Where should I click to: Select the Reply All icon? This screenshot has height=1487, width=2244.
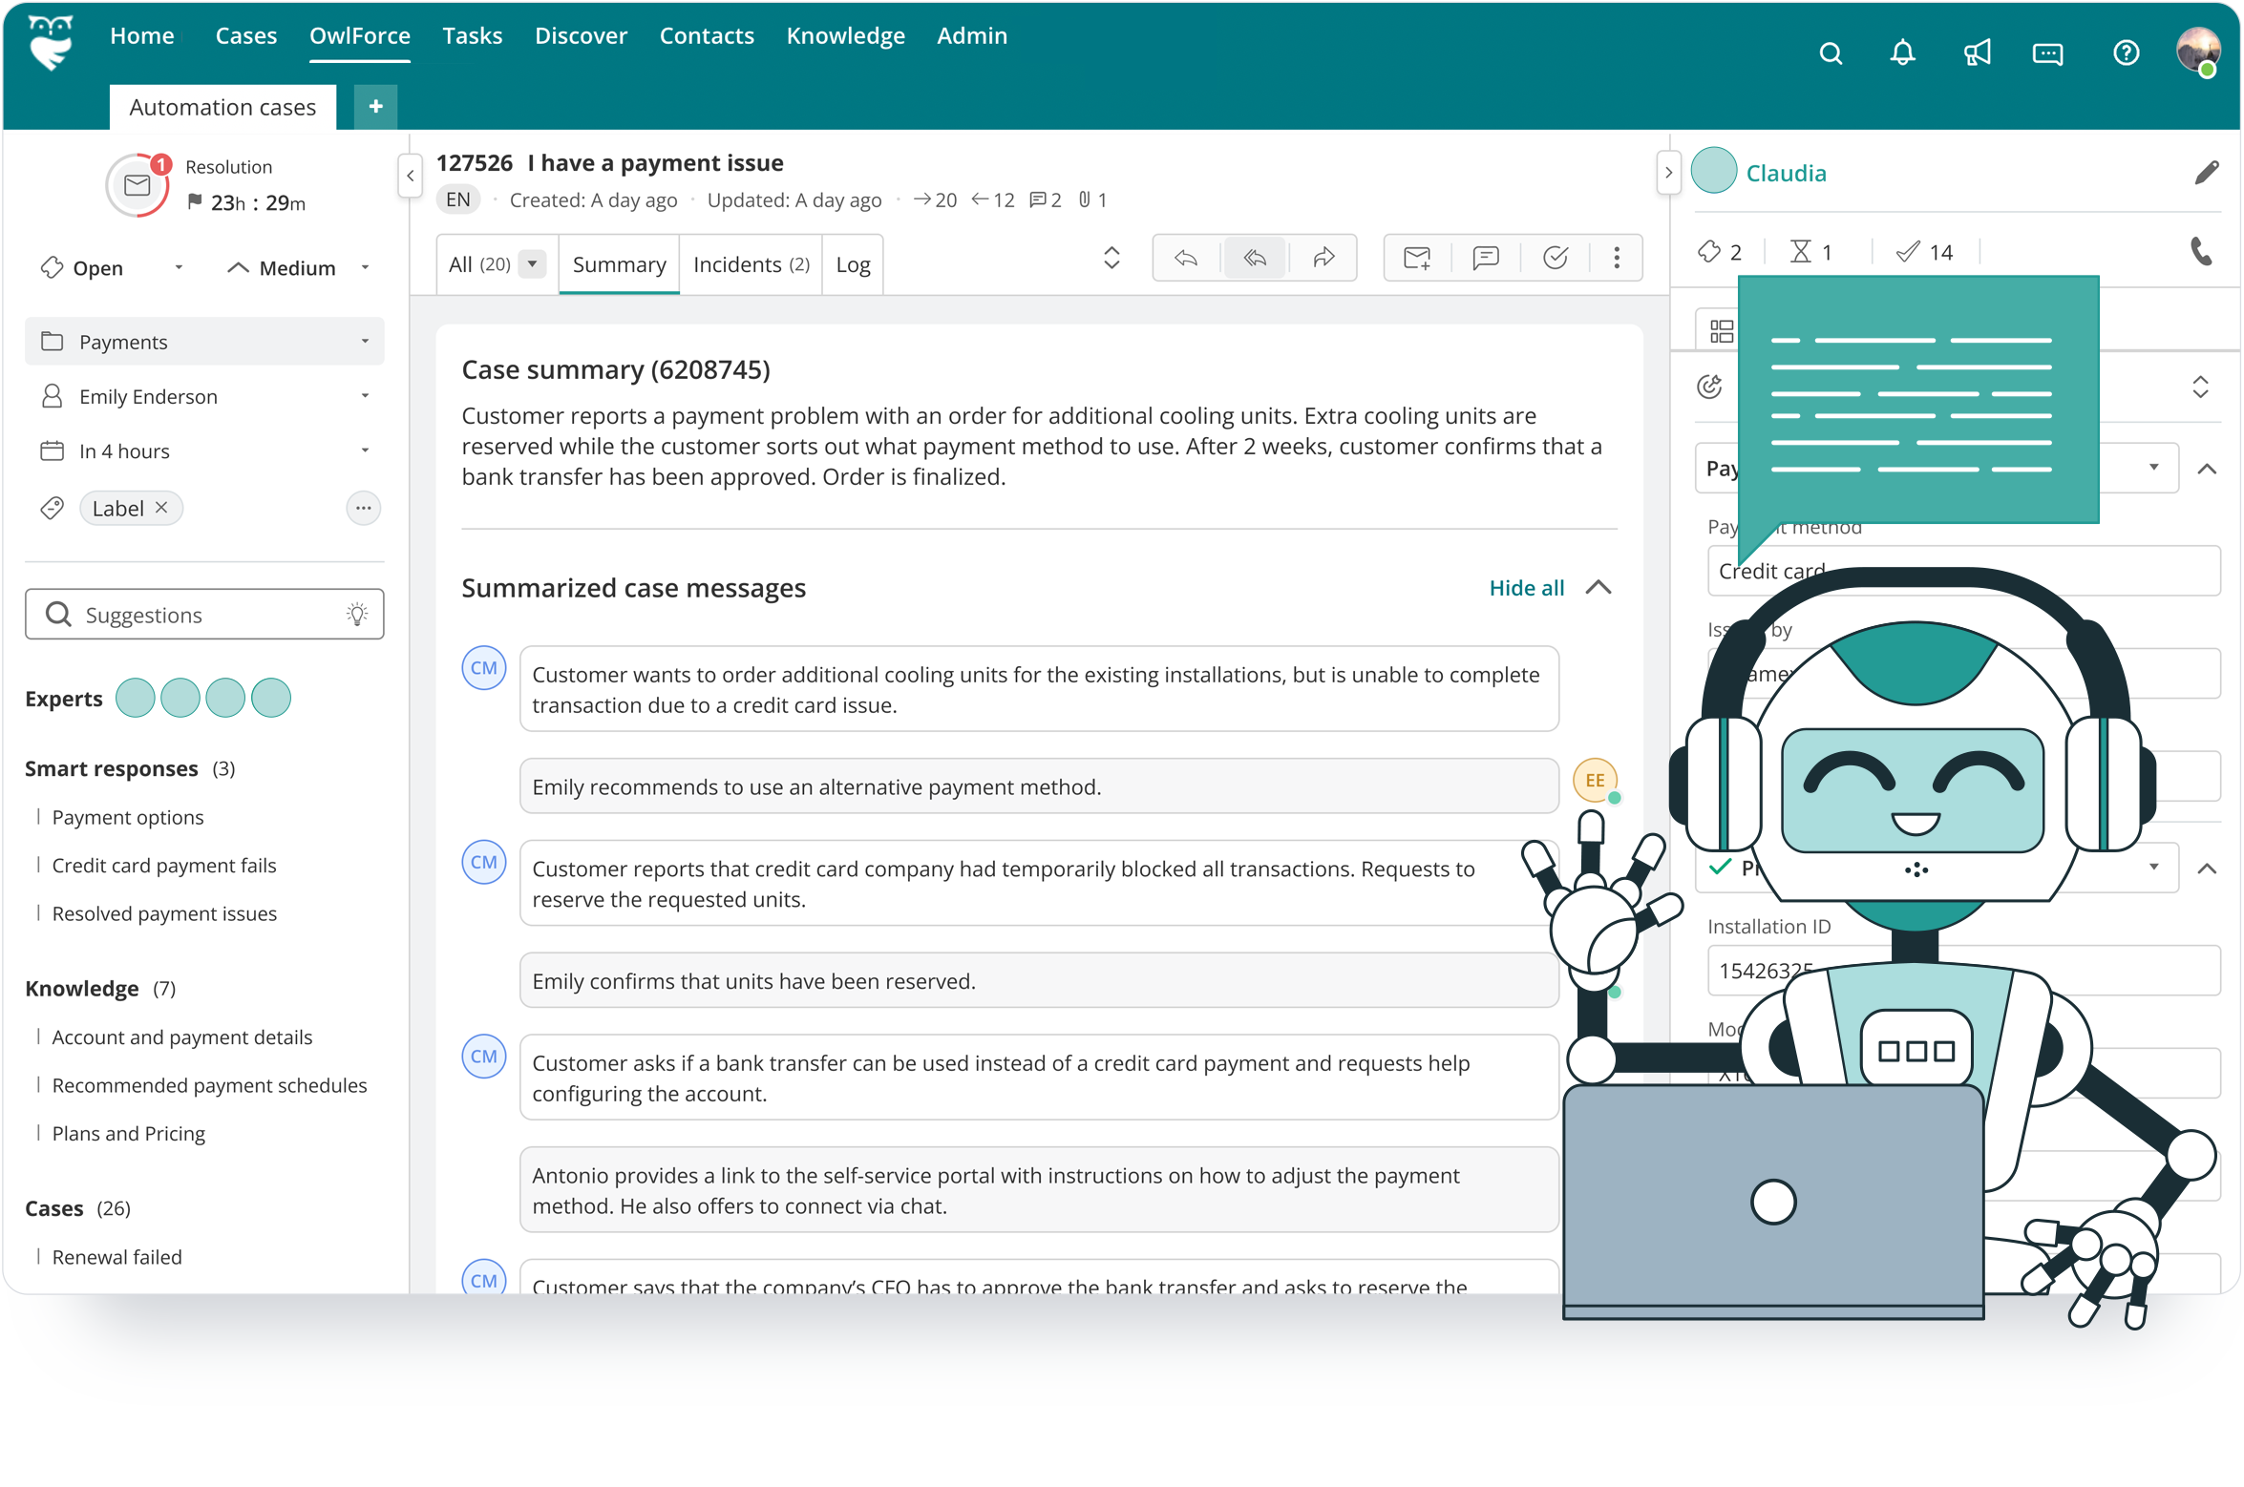1254,258
